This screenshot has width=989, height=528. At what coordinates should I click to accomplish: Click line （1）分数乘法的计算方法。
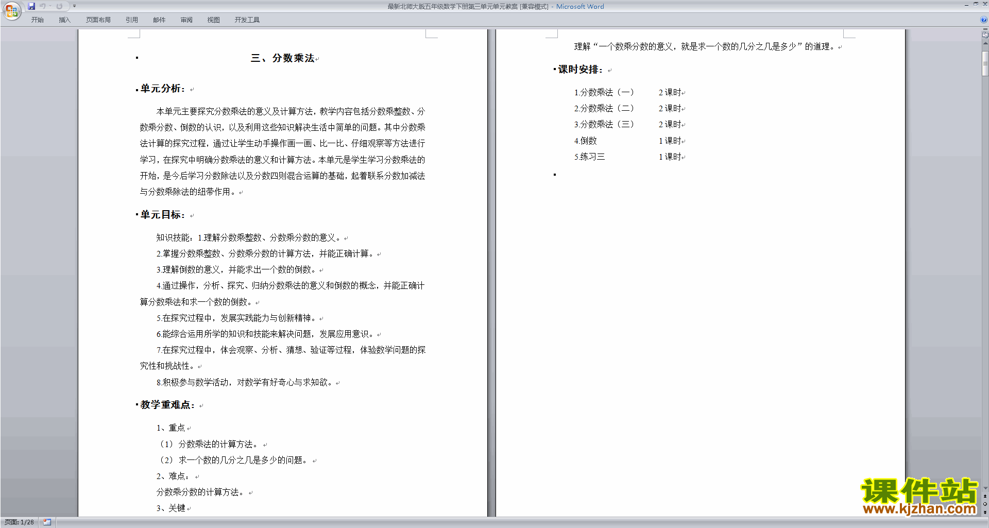click(209, 444)
